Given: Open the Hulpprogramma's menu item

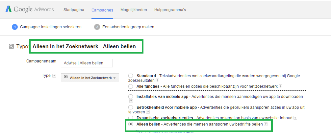Looking at the screenshot, I should (170, 10).
